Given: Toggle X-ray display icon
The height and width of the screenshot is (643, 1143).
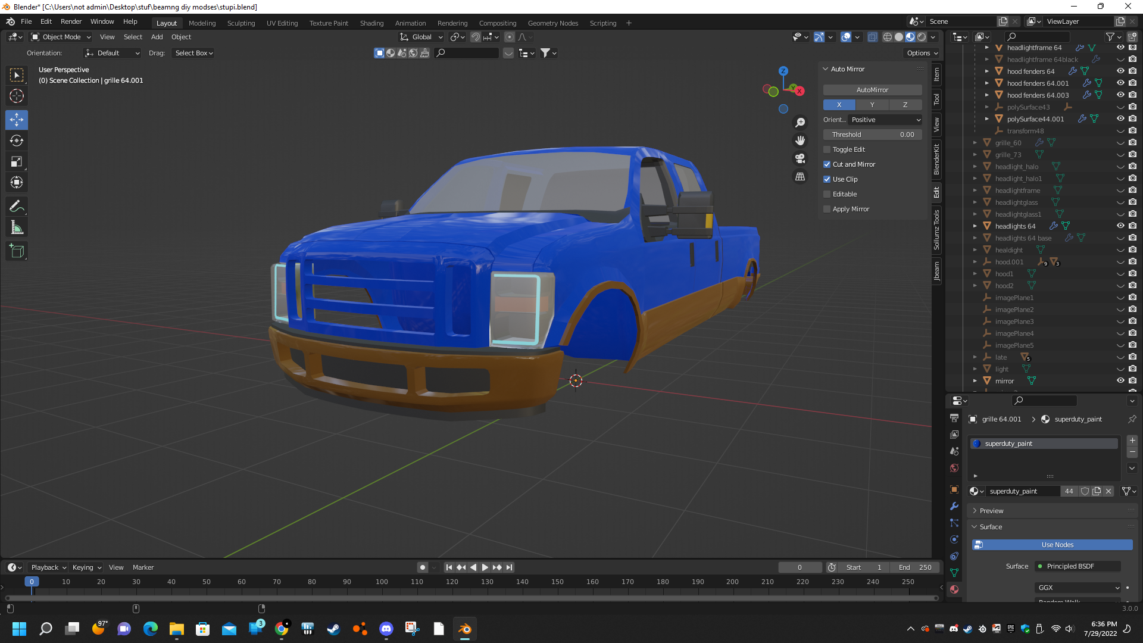Looking at the screenshot, I should 872,37.
